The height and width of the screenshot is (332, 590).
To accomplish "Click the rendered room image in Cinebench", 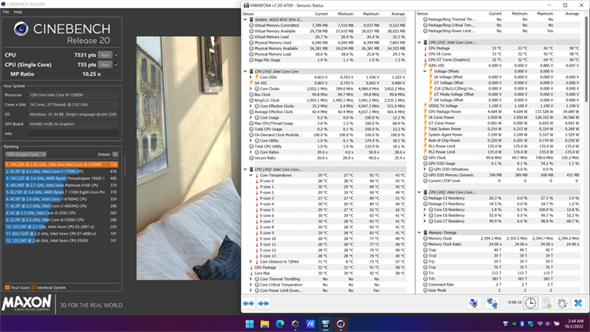I will tap(189, 158).
